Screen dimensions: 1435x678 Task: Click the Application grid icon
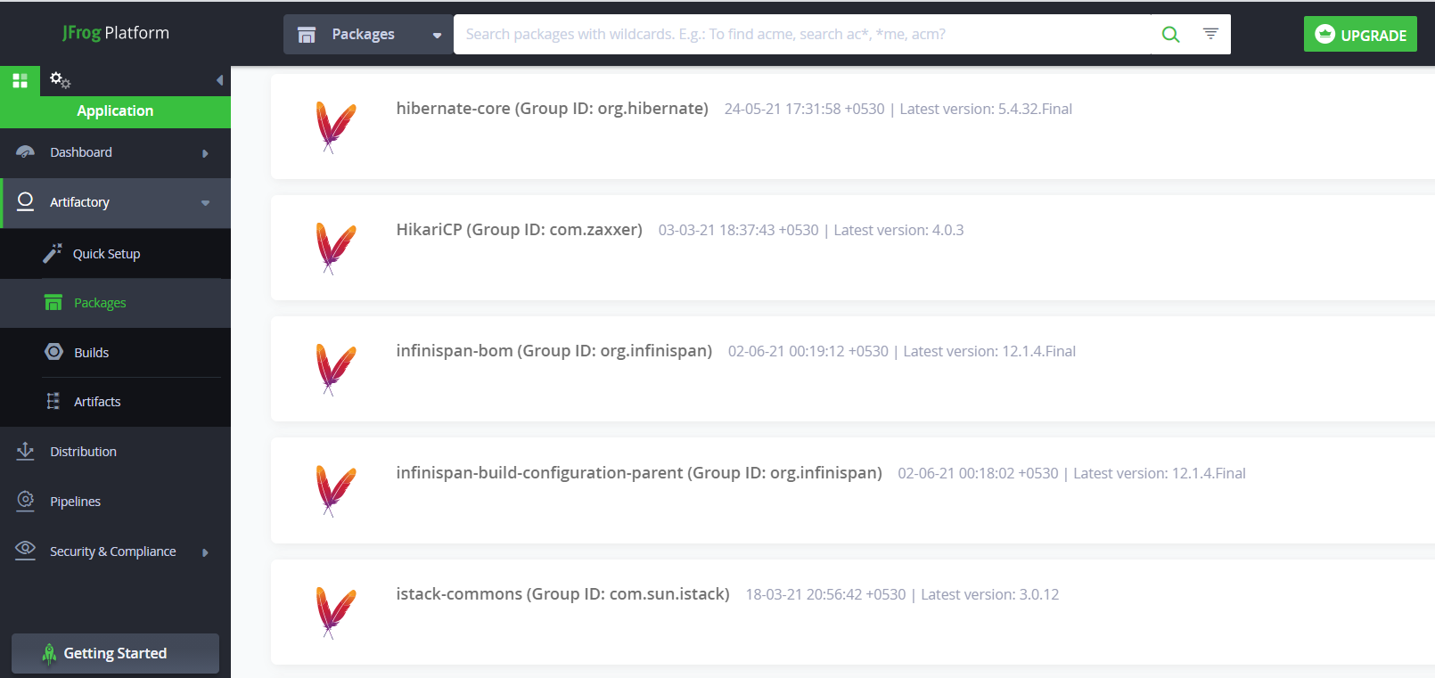[x=20, y=81]
